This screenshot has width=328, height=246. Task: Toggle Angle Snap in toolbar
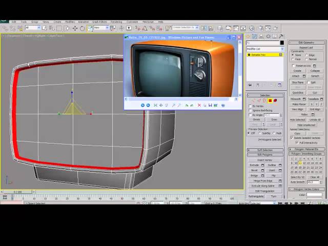tap(145, 28)
